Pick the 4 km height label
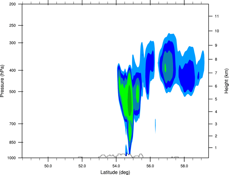 tap(216, 112)
